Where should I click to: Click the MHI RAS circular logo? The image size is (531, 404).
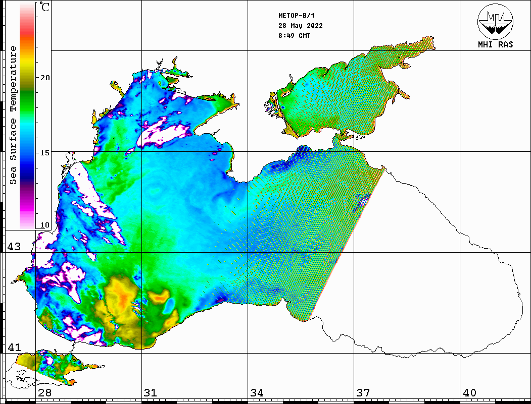point(496,21)
